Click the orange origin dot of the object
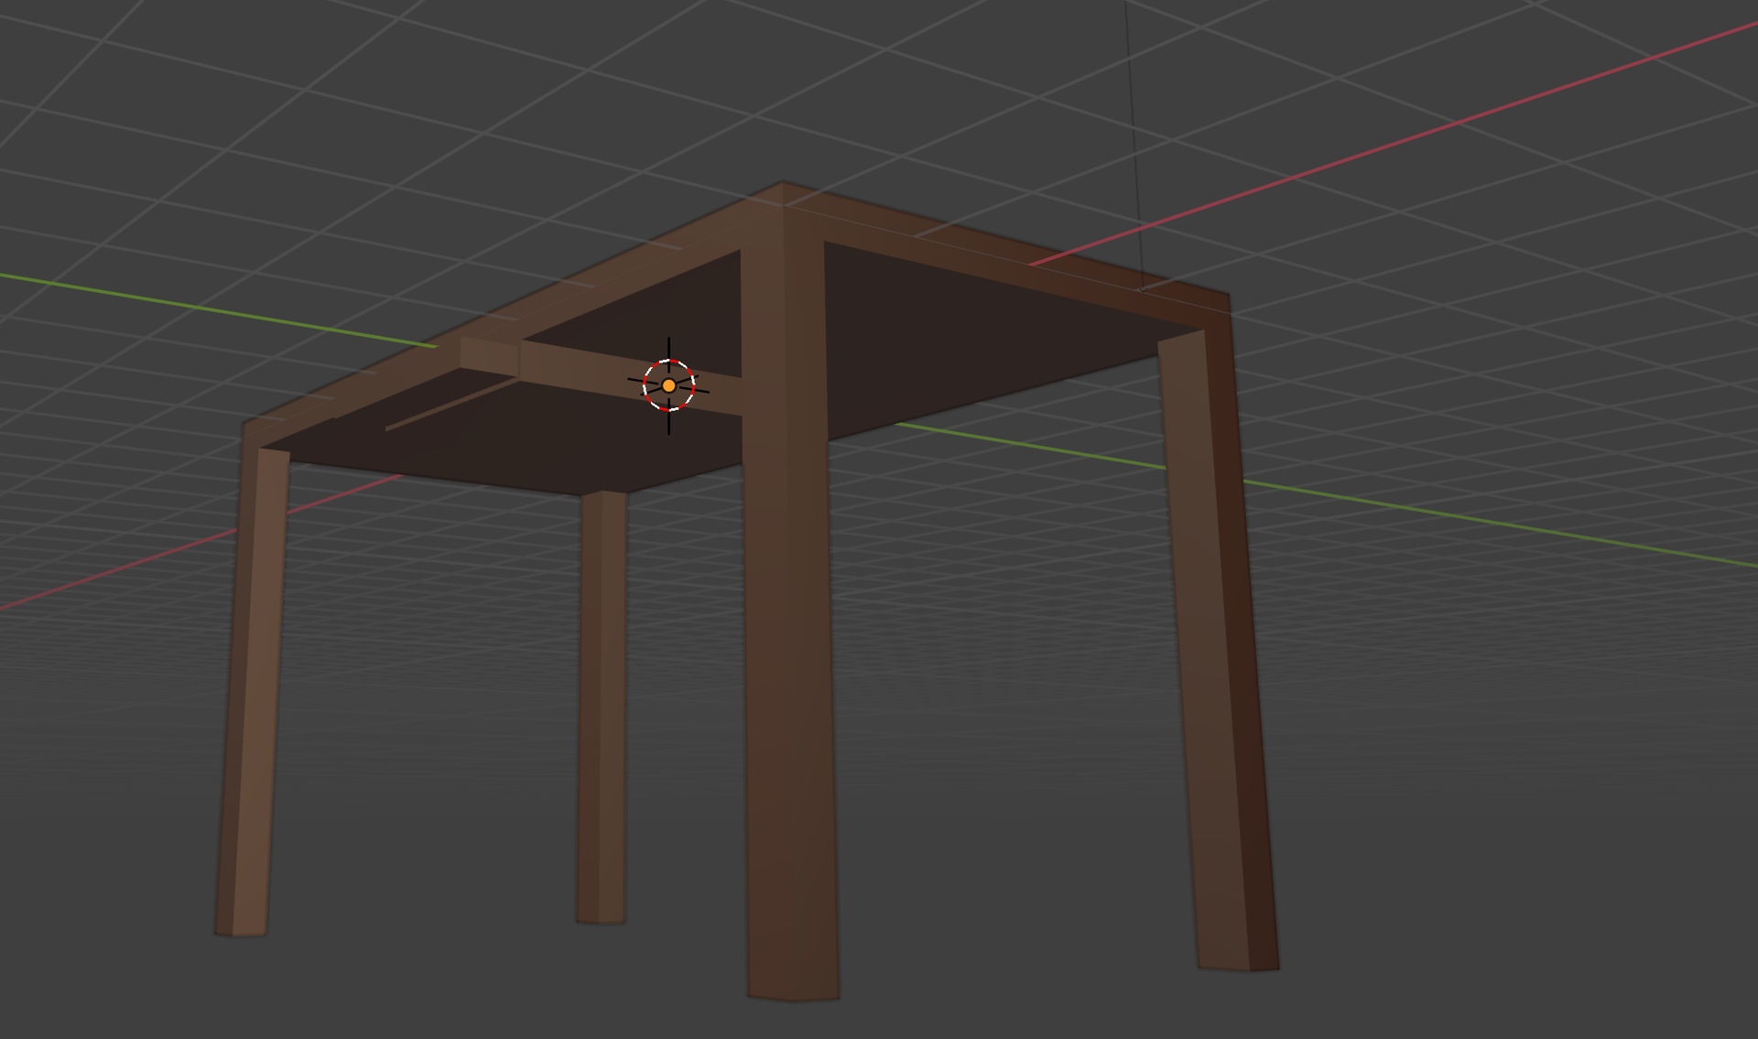1758x1039 pixels. 669,386
